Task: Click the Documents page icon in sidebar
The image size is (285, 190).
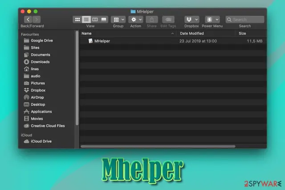Action: point(26,55)
